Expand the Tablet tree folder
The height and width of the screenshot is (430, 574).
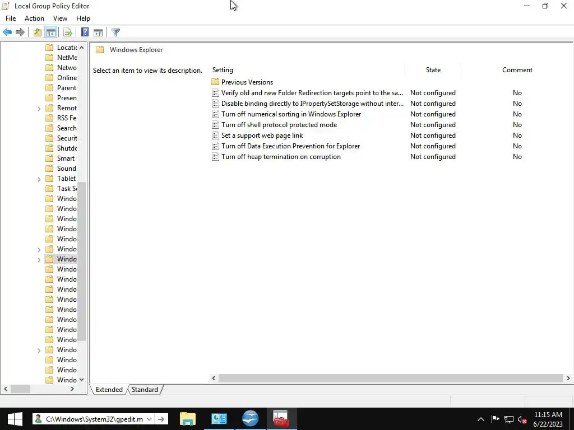tap(39, 179)
